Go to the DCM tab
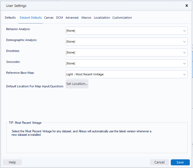 [x=59, y=18]
